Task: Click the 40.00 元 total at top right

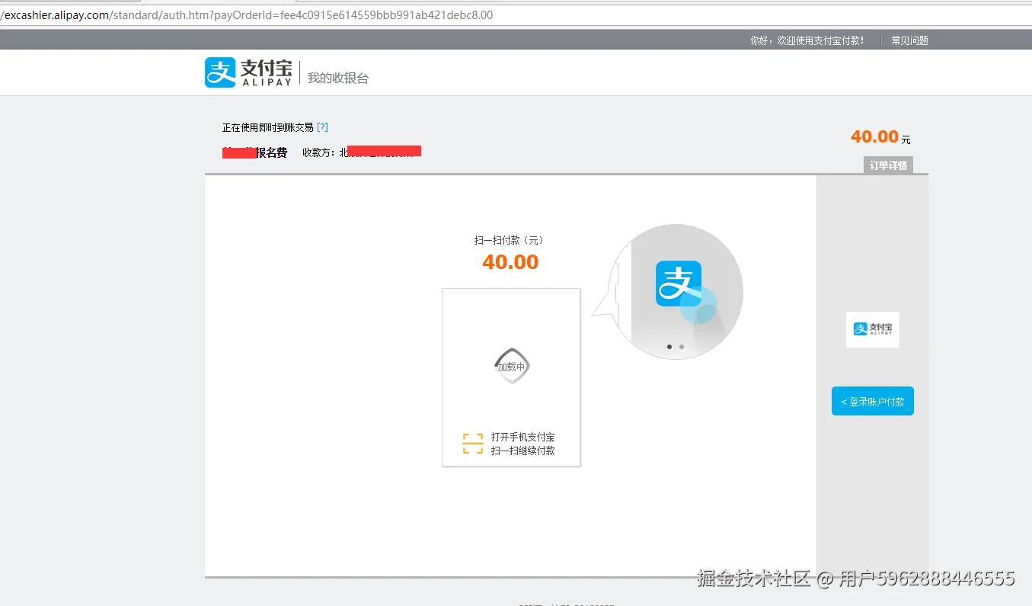Action: coord(880,137)
